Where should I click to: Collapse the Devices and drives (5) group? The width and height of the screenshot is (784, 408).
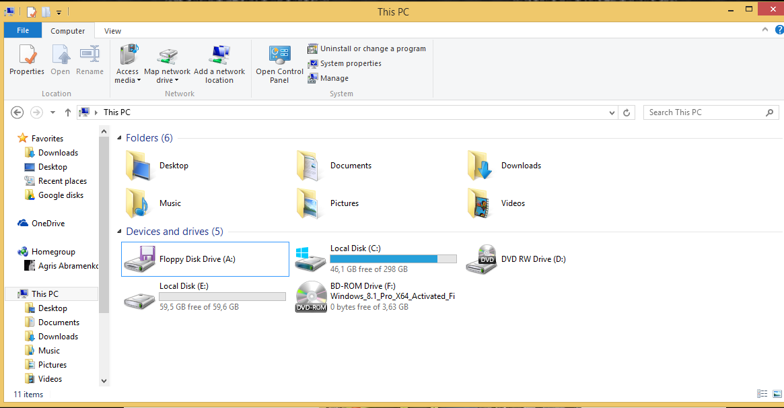click(x=120, y=231)
